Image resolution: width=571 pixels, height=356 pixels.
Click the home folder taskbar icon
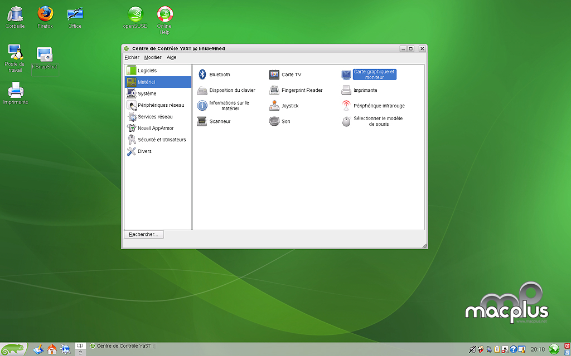click(x=52, y=349)
